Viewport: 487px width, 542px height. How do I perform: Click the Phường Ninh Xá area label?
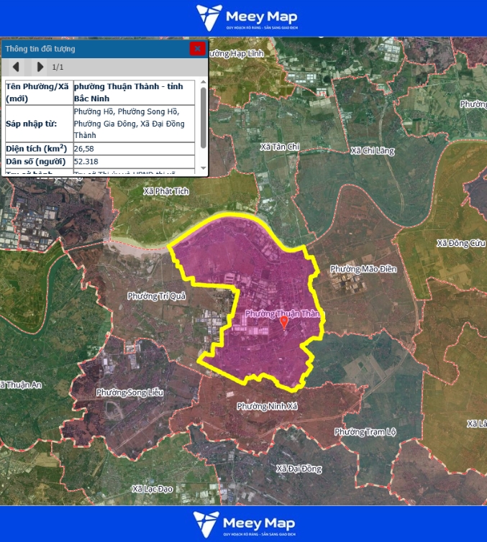267,407
